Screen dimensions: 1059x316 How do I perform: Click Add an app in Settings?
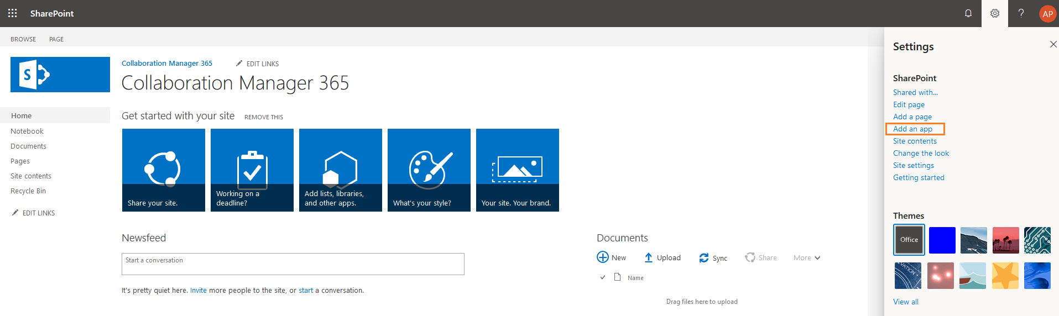tap(912, 129)
